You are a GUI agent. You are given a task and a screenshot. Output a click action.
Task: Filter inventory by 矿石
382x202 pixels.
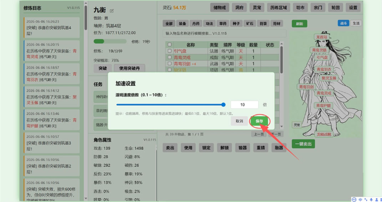[250, 23]
